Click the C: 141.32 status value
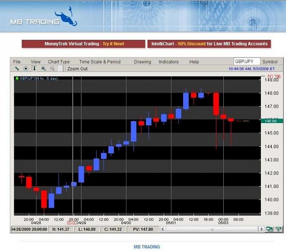The width and height of the screenshot is (286, 251). (113, 230)
